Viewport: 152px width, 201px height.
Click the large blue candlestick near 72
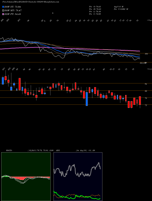coord(87,99)
